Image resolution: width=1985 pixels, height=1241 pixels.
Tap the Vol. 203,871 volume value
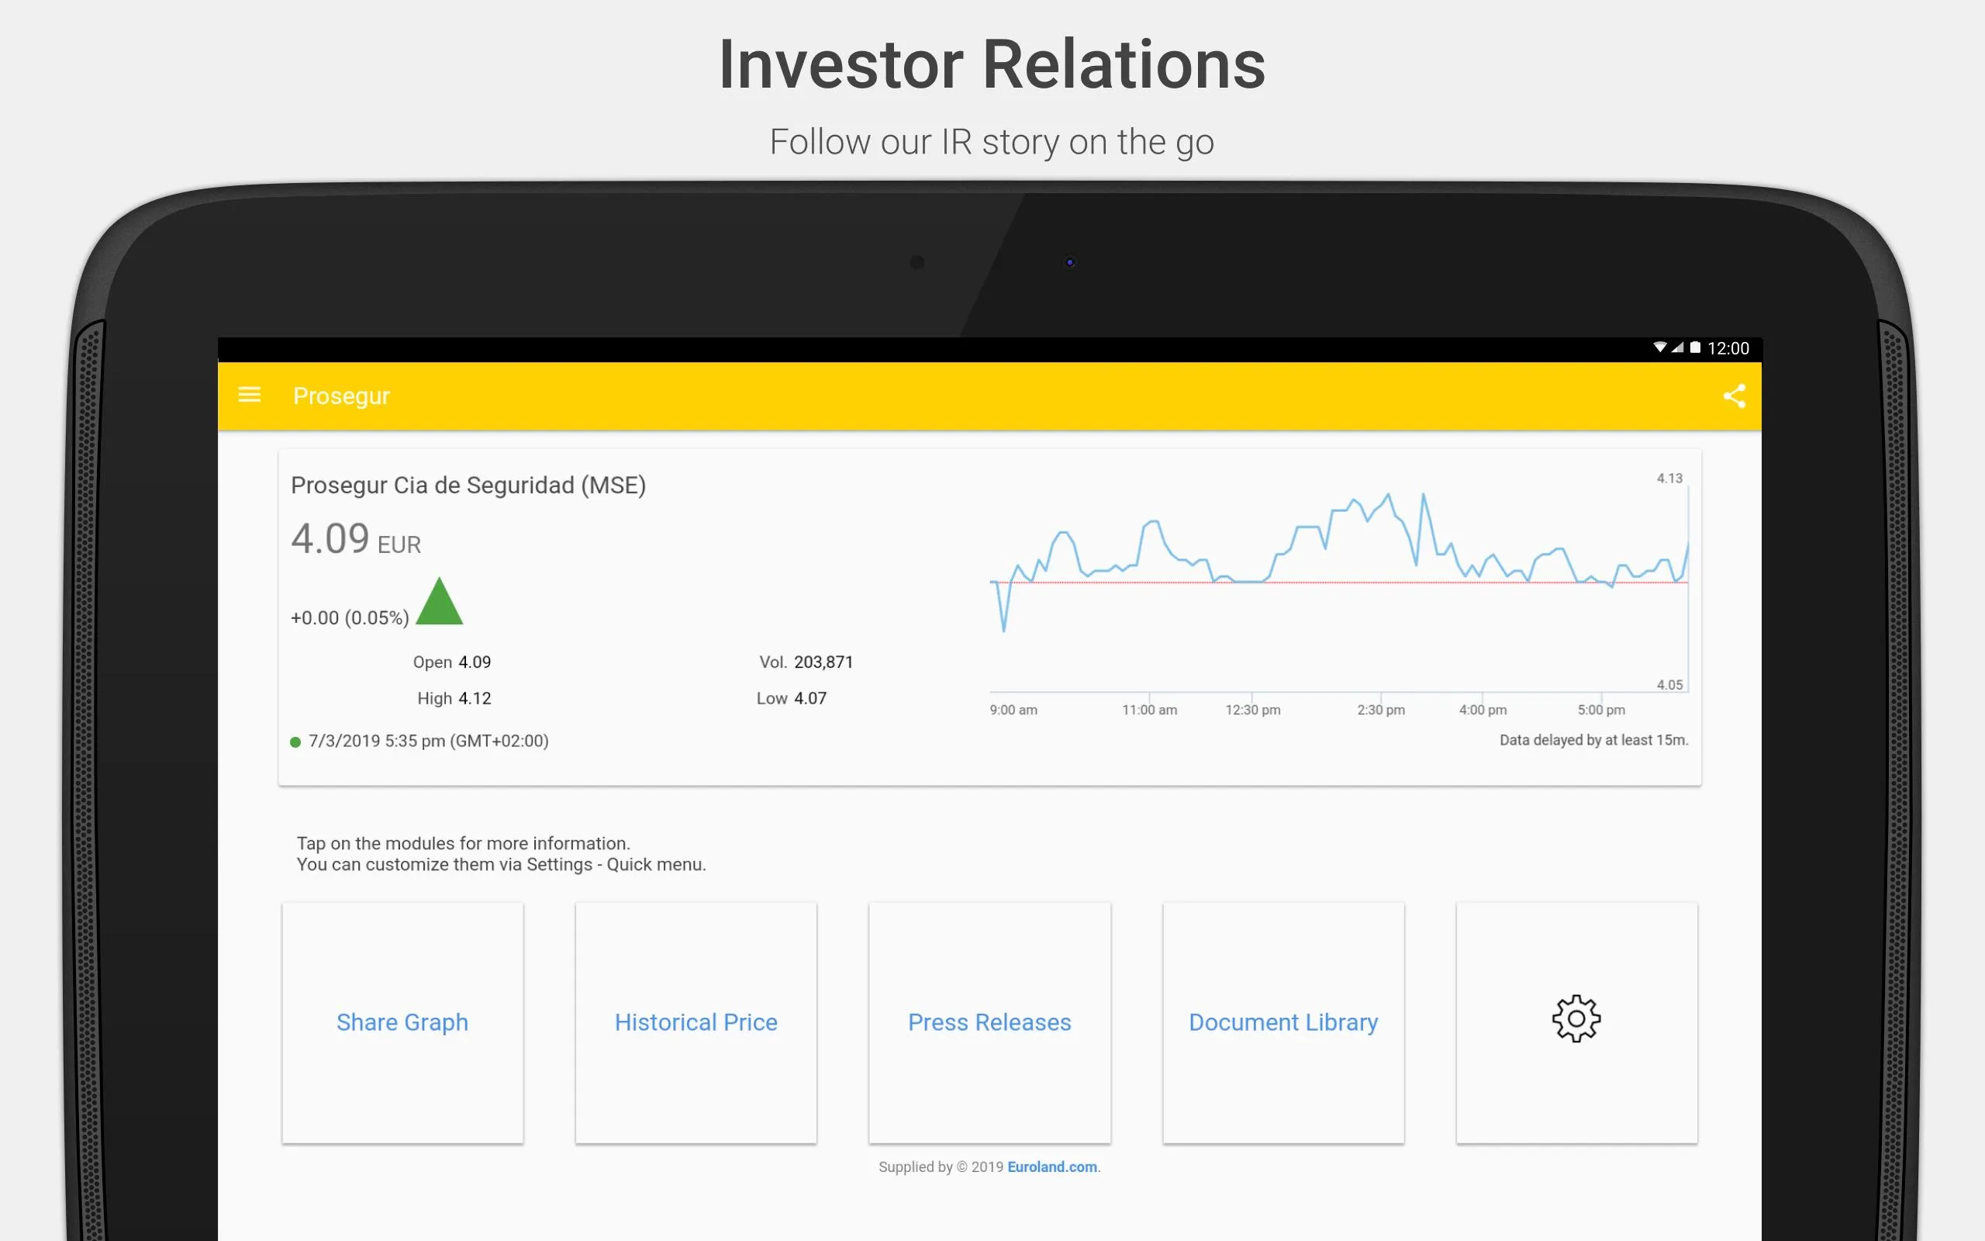[x=806, y=662]
